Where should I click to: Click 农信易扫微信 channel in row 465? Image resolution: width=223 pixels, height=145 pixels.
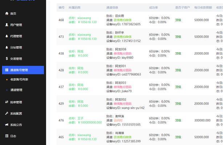tap(123, 137)
